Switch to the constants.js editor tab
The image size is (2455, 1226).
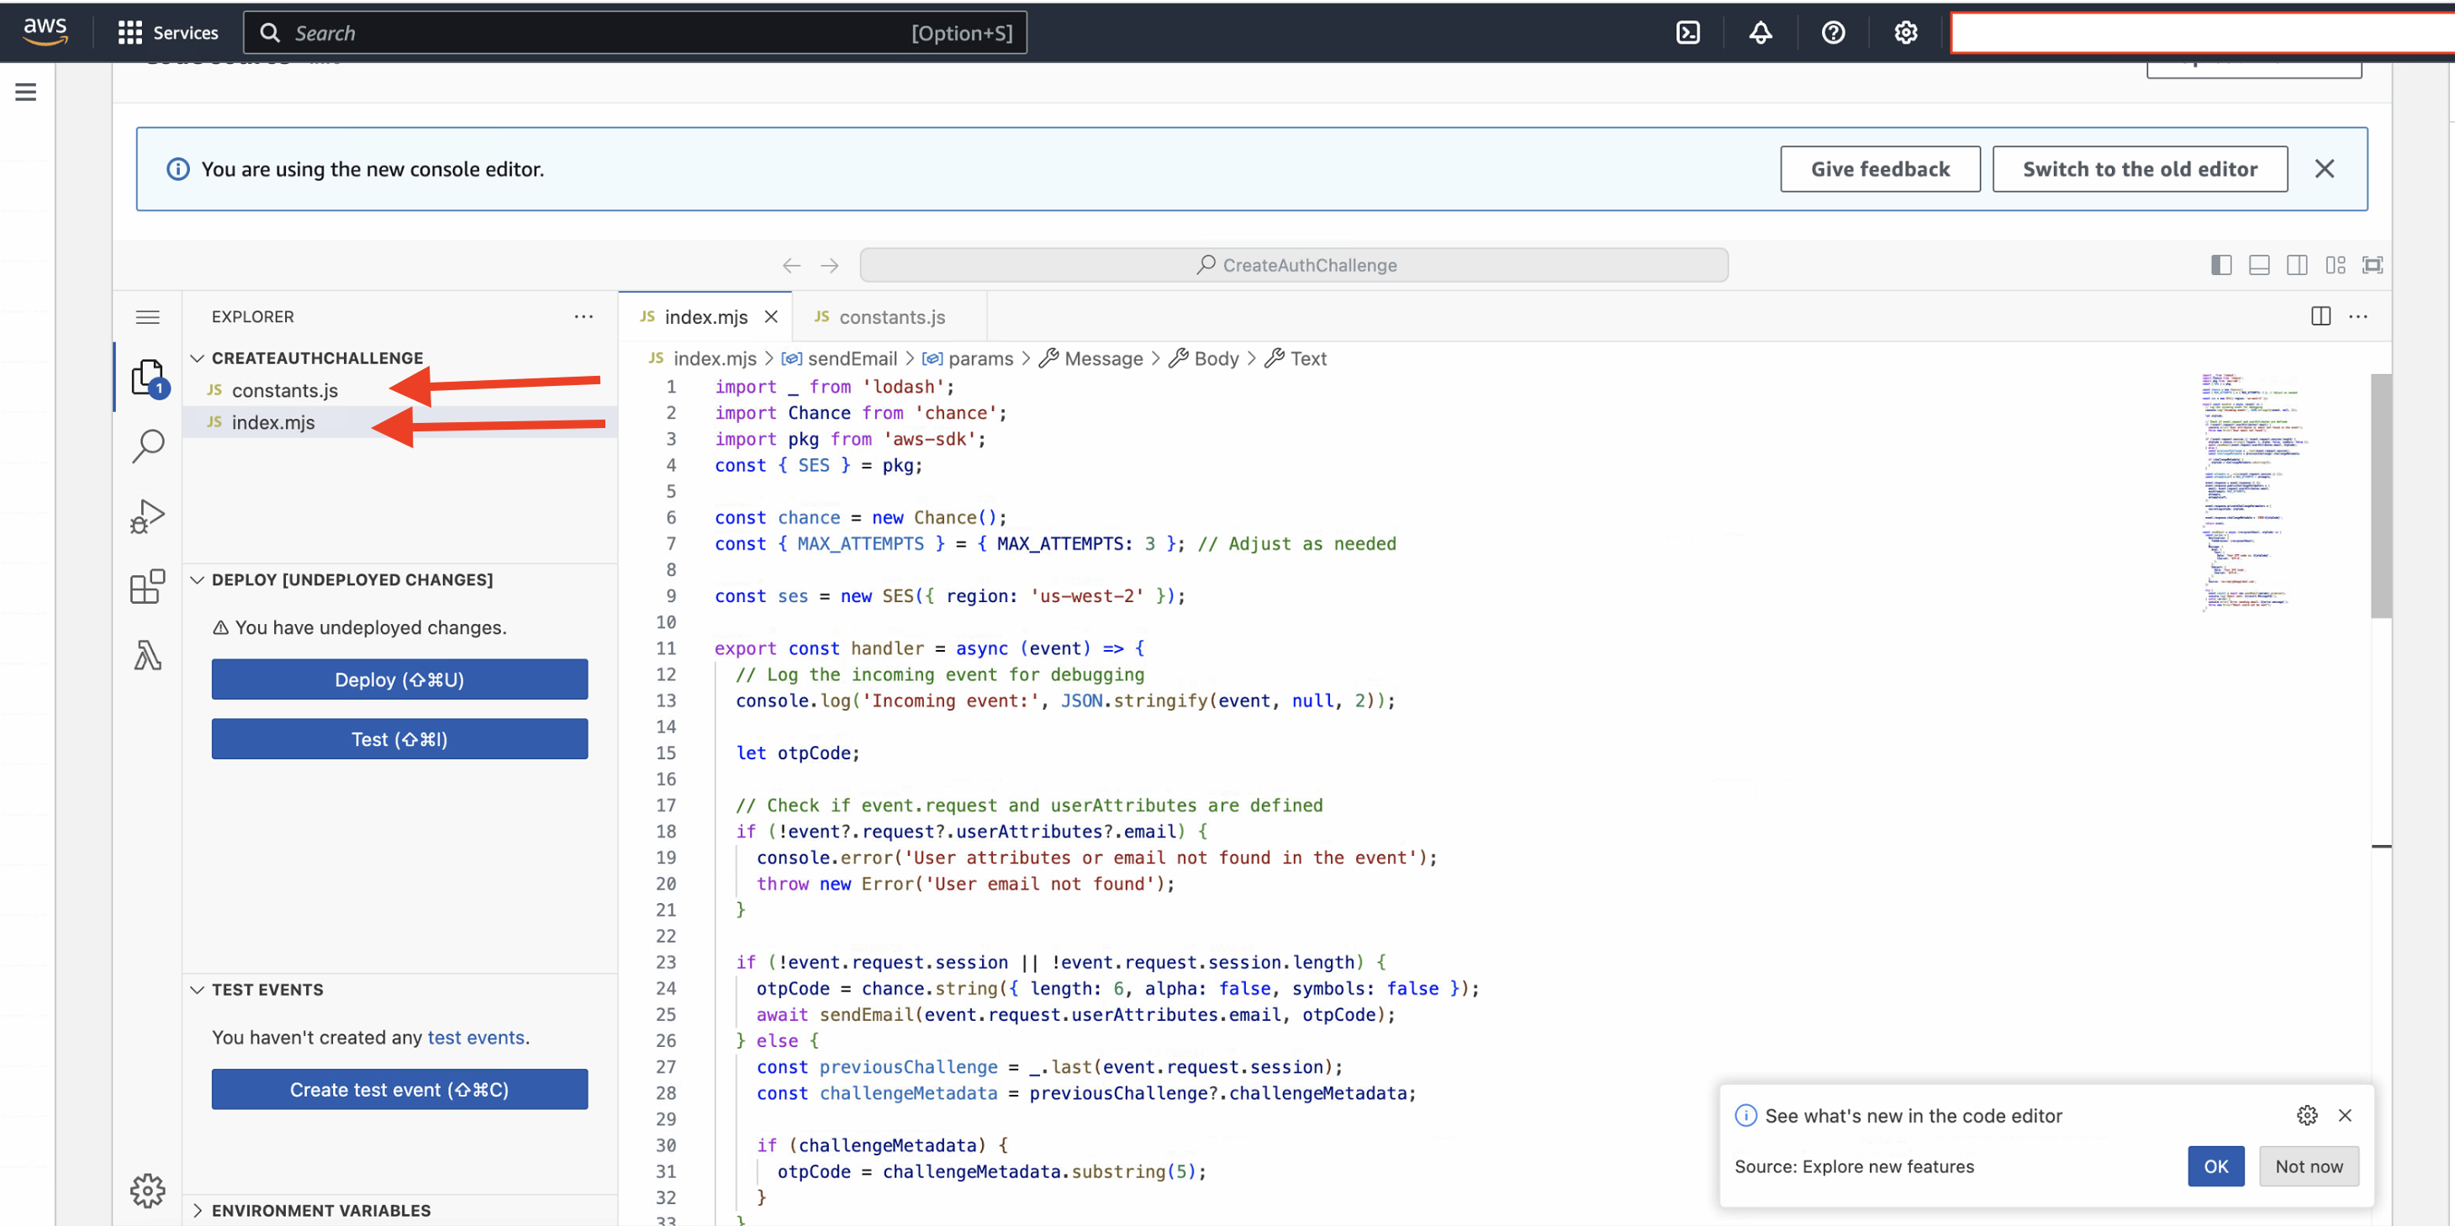tap(891, 316)
